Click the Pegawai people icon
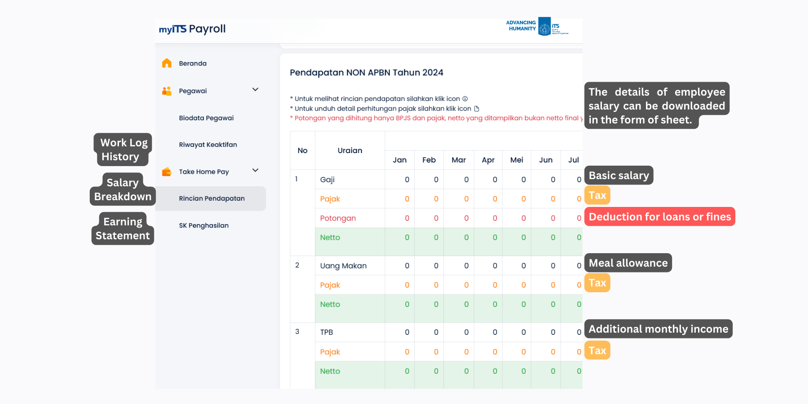This screenshot has height=404, width=808. 167,91
